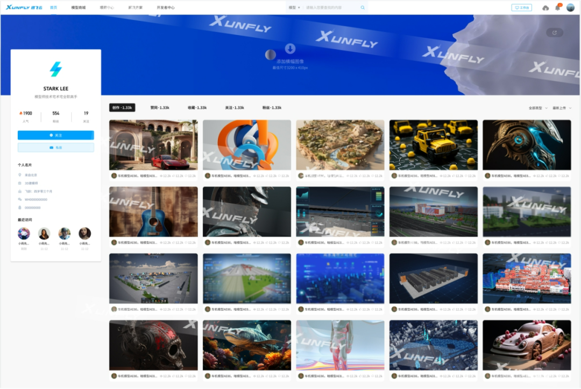Screen dimensions: 581x389
Task: Click the lightning bolt profile logo
Action: click(x=55, y=69)
